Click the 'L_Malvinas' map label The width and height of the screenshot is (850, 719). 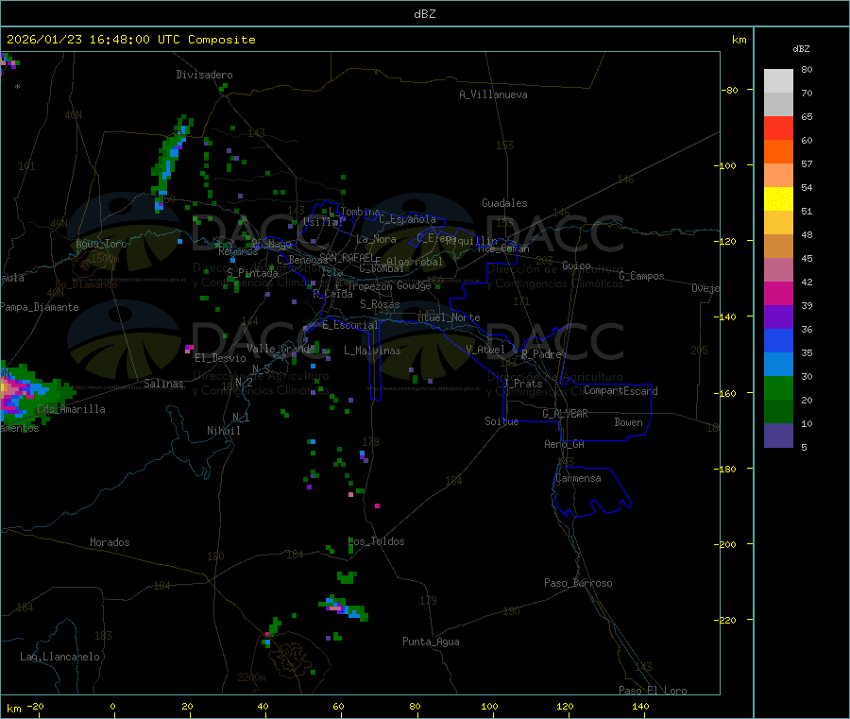372,351
